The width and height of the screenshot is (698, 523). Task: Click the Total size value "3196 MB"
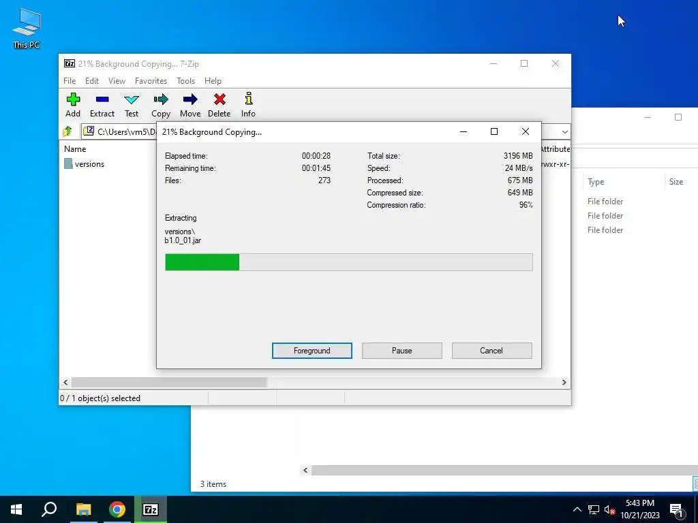[x=518, y=156]
